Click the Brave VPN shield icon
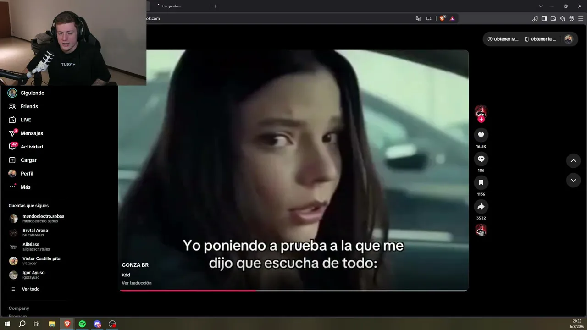The width and height of the screenshot is (587, 330). click(571, 18)
